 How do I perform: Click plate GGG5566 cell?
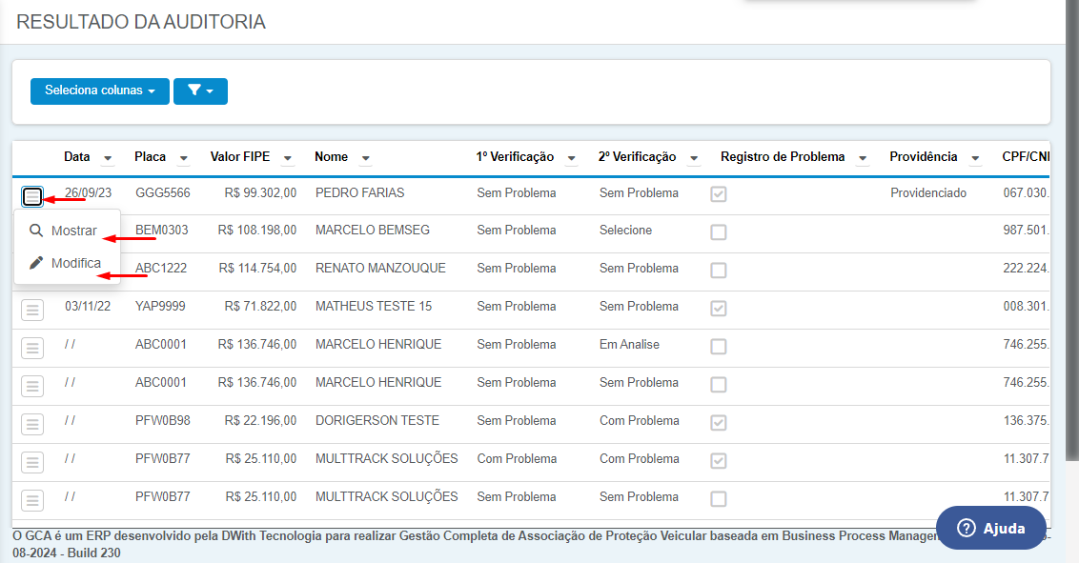pyautogui.click(x=163, y=192)
